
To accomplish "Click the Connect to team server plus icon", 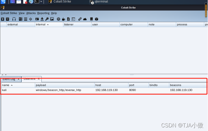I will pos(2,19).
